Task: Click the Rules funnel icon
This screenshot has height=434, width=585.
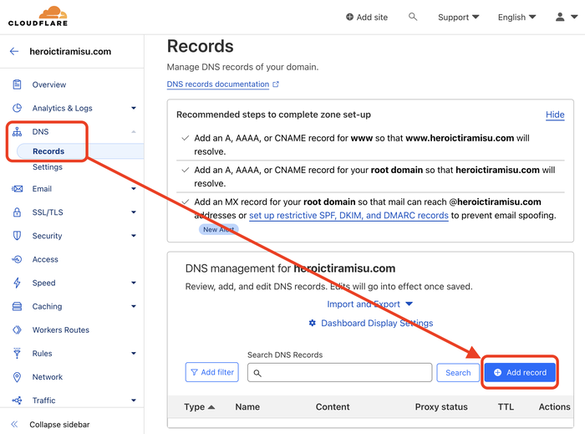Action: [17, 354]
